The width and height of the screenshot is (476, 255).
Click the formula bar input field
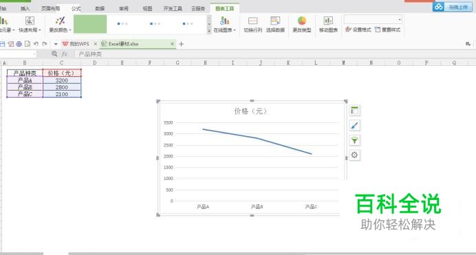[273, 54]
